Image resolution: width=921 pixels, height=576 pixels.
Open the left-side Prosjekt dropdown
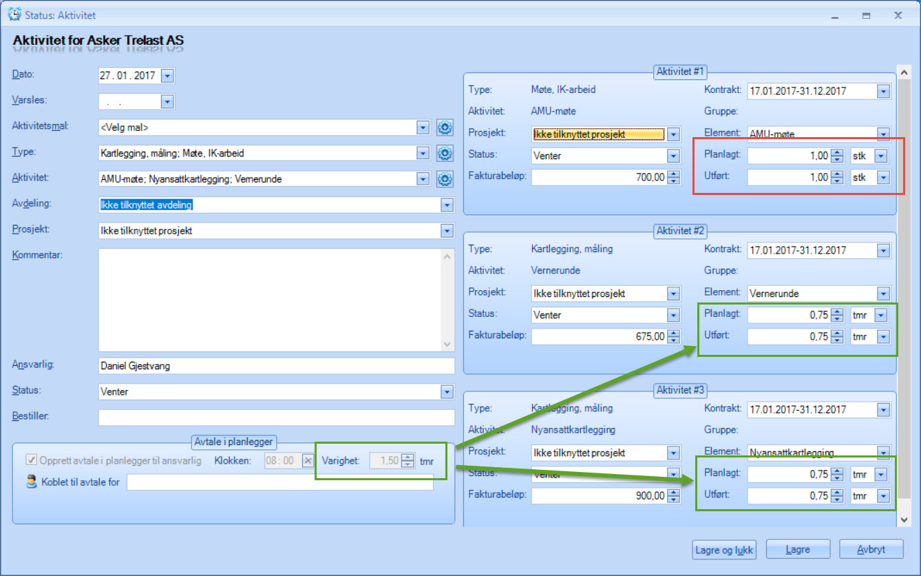(447, 231)
